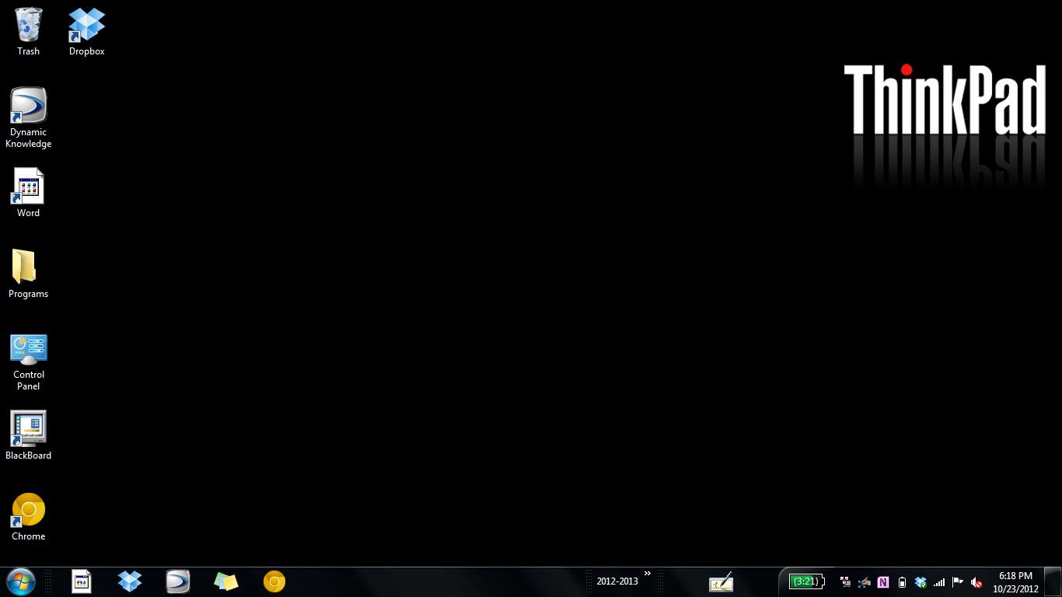The image size is (1062, 597).
Task: Select the Programs folder on desktop
Action: (x=28, y=274)
